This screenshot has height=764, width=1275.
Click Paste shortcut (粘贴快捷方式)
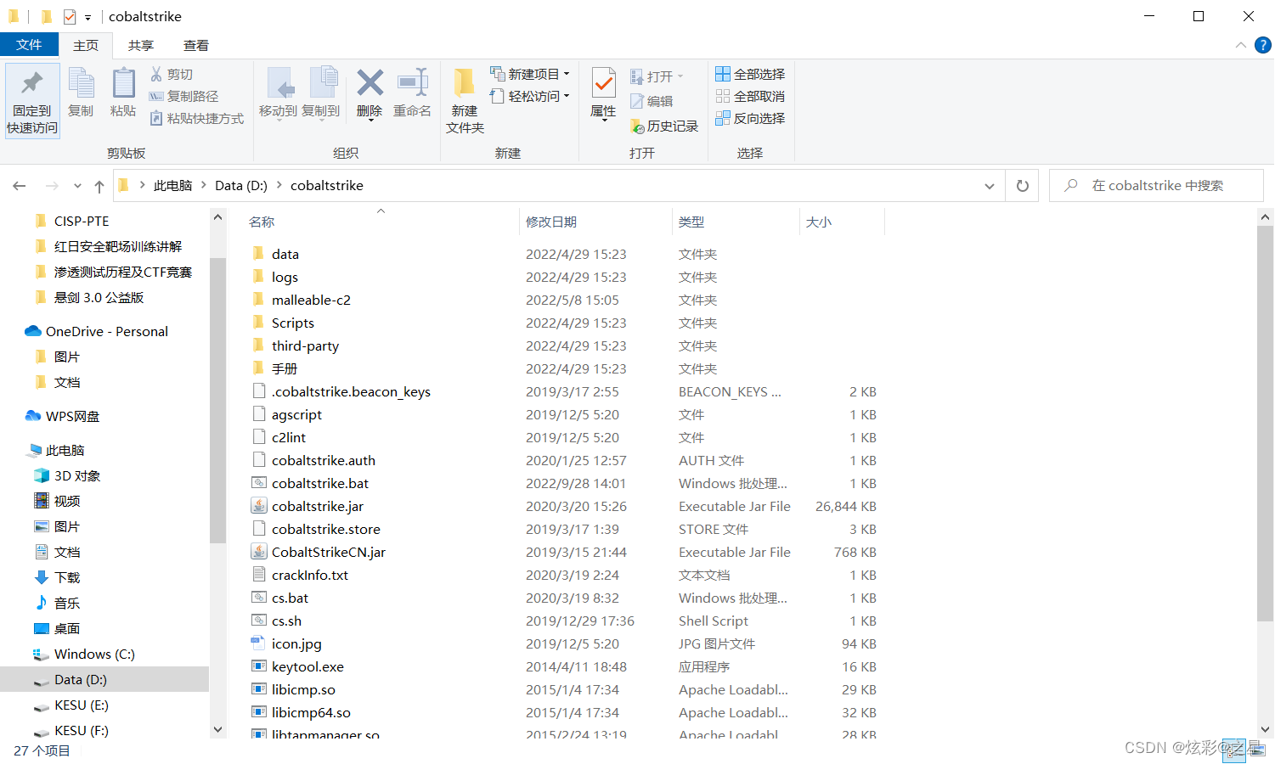(197, 119)
